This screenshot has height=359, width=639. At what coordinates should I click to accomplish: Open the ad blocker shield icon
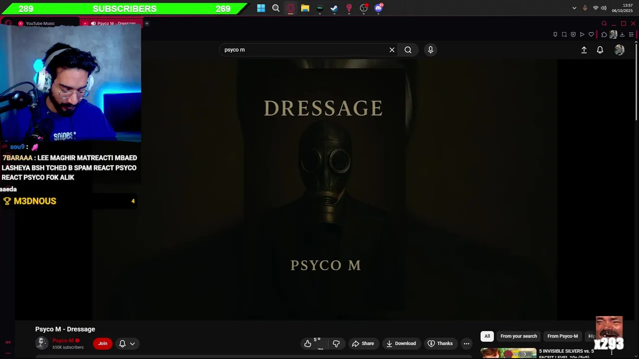coord(573,34)
